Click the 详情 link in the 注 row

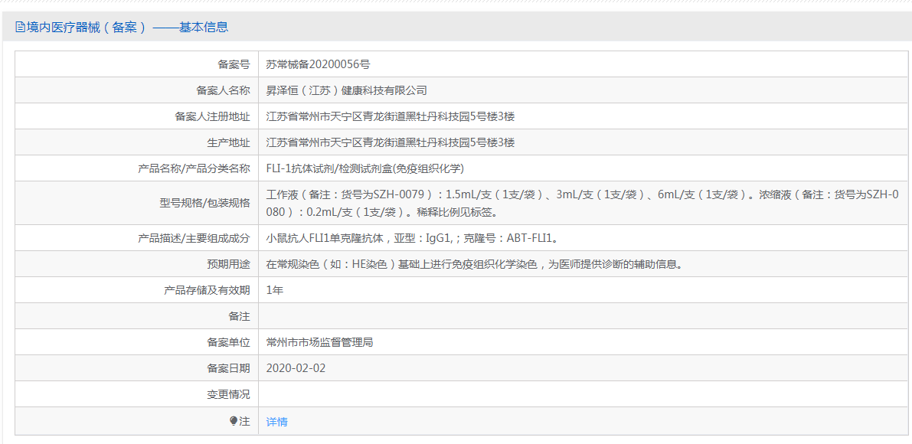[x=277, y=422]
